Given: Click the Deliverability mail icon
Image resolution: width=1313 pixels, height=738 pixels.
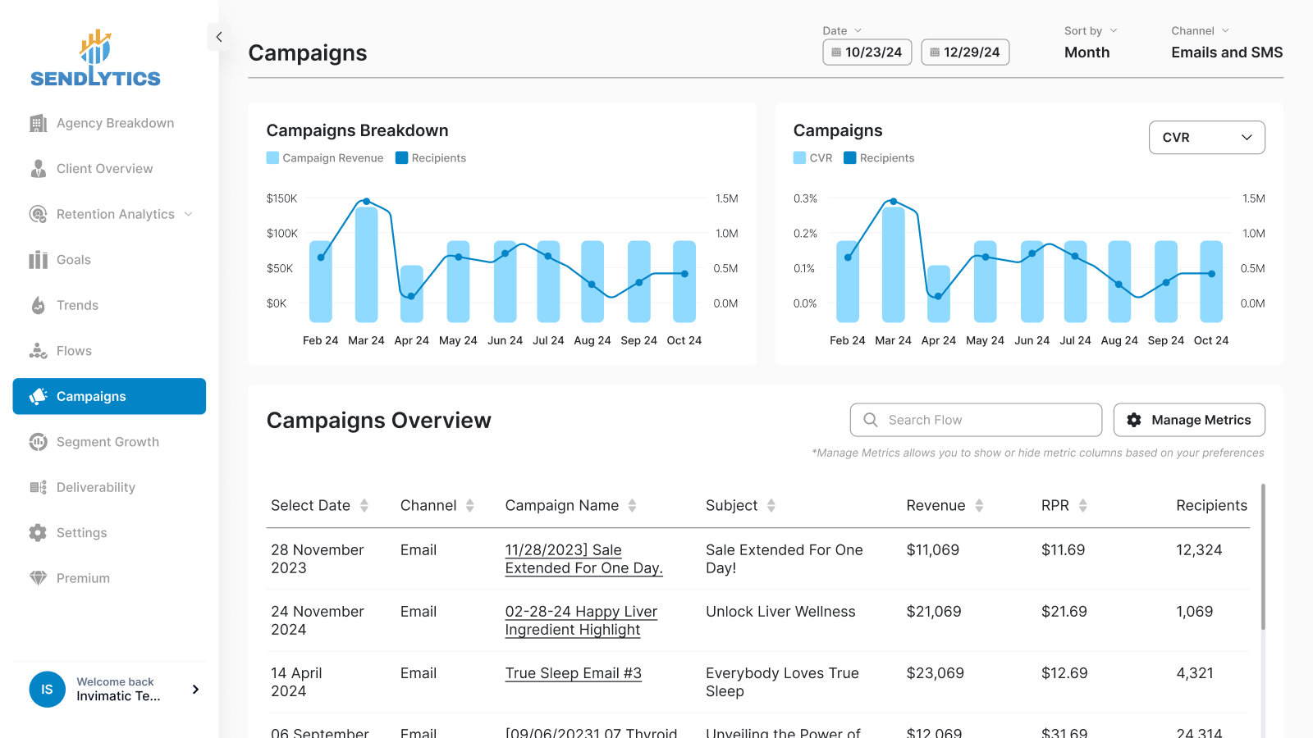Looking at the screenshot, I should point(38,487).
